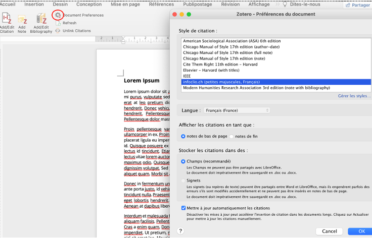
Task: Select the 'notes de fin' radio button
Action: click(232, 136)
